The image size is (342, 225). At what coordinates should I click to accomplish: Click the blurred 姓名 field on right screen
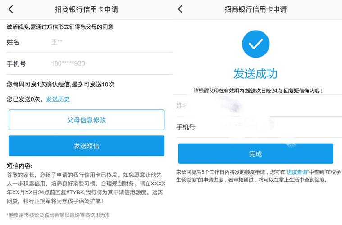tap(259, 106)
